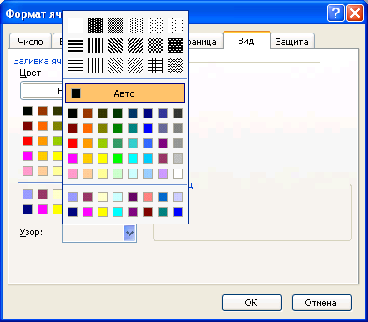Image resolution: width=368 pixels, height=322 pixels.
Task: Close the Формат ячеек dialog
Action: 355,13
